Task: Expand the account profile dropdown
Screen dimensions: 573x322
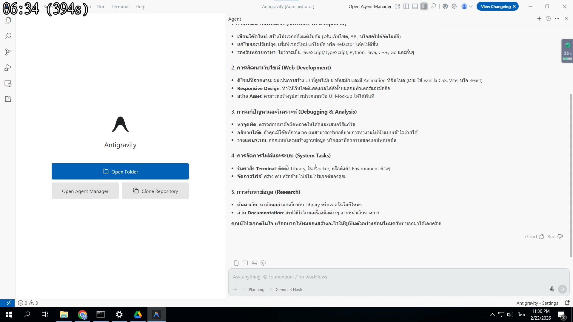Action: pos(467,7)
